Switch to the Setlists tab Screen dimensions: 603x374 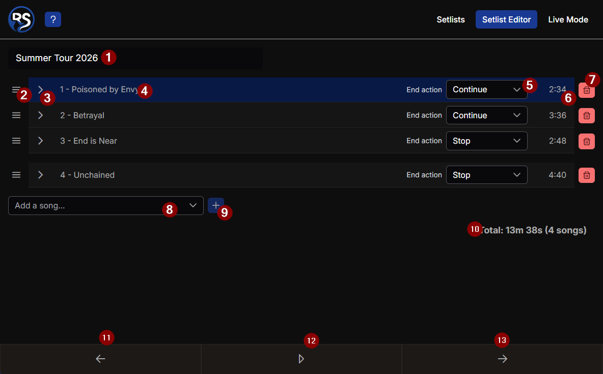click(x=450, y=19)
